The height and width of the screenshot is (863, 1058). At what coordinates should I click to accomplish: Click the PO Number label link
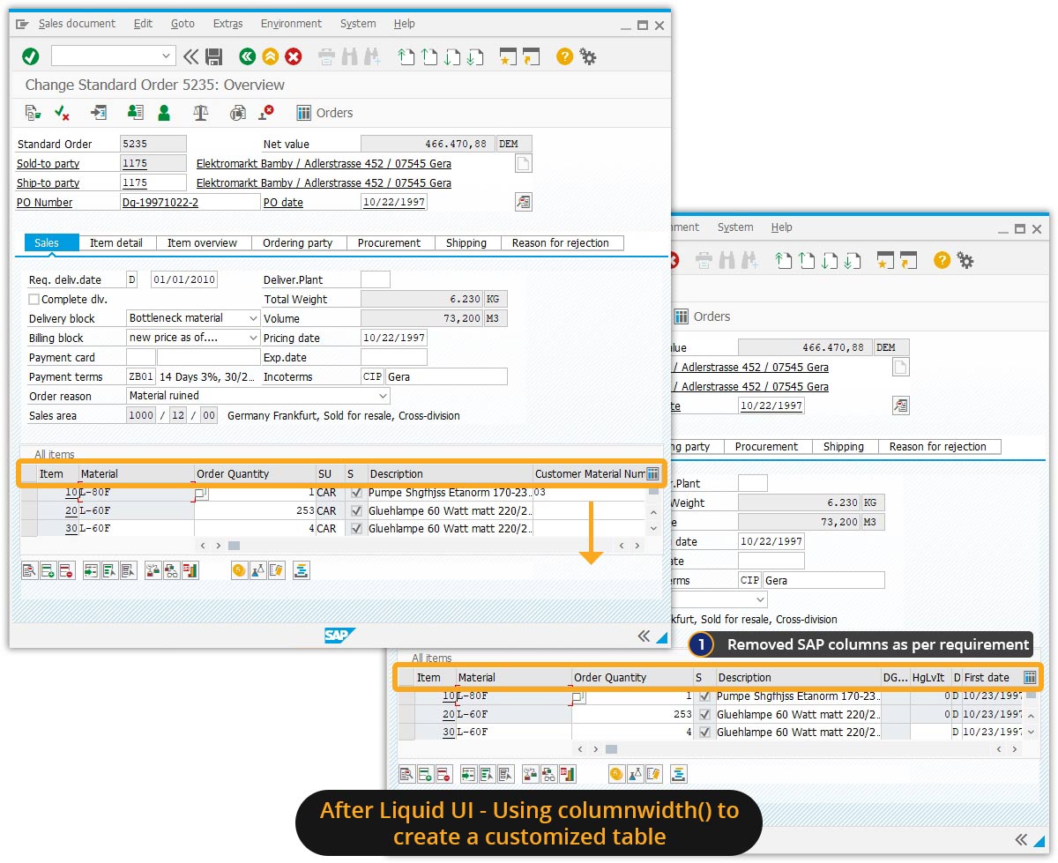pos(45,203)
